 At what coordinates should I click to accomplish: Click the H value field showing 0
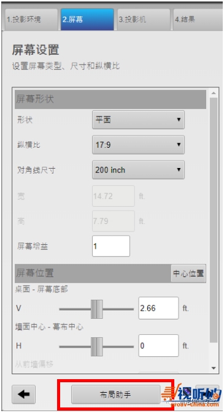158,345
